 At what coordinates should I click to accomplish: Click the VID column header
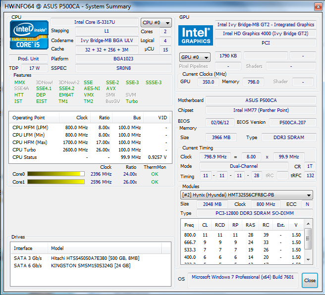(x=157, y=118)
